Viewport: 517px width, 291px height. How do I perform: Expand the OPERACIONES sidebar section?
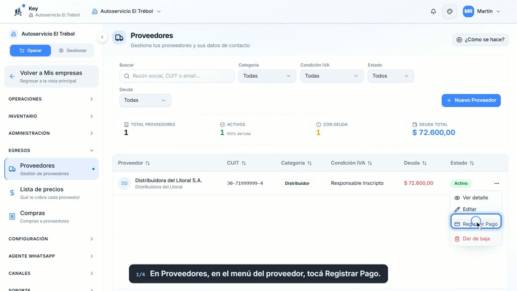coord(51,99)
